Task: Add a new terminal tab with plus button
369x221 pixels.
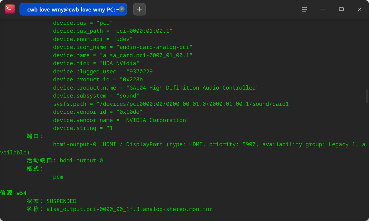Action: [139, 9]
